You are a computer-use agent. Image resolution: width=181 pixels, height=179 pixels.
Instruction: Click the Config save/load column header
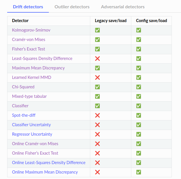pos(151,21)
